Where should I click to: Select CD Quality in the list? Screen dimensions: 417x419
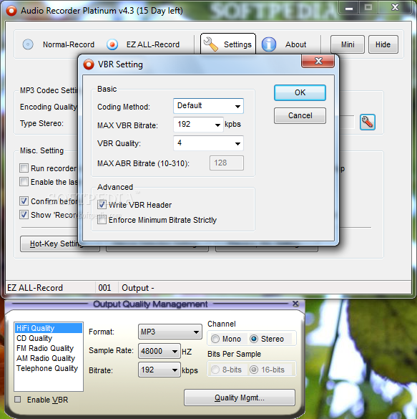click(x=49, y=338)
